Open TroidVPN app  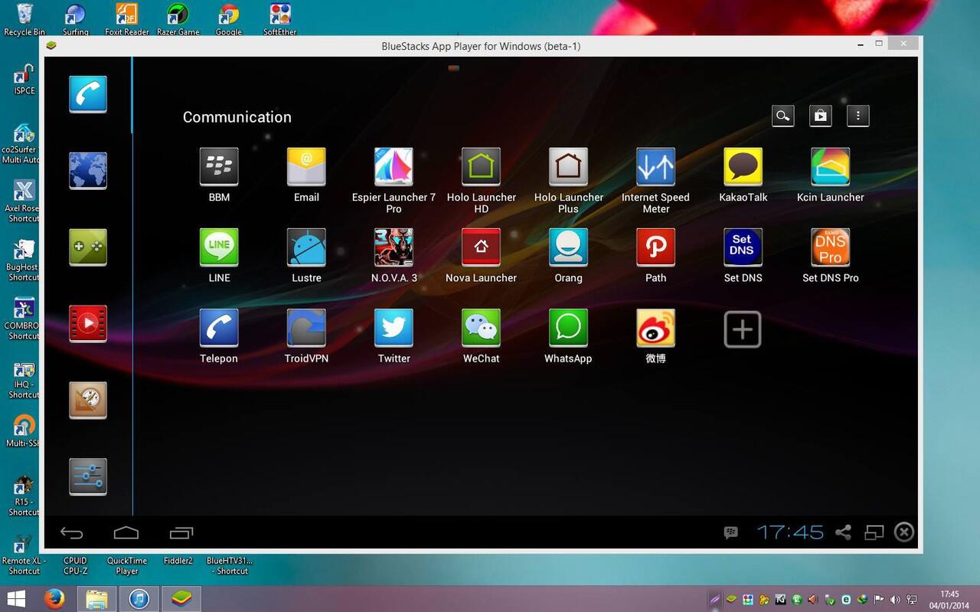coord(306,328)
